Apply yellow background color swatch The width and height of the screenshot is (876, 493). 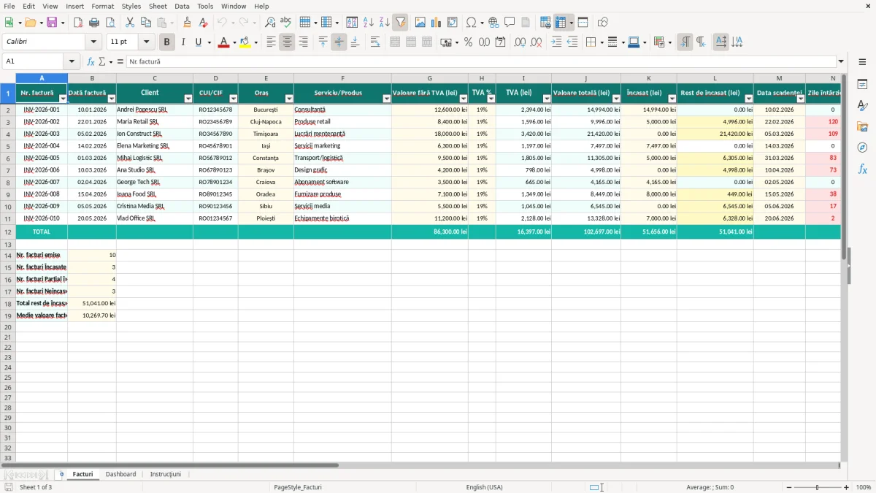tap(245, 42)
